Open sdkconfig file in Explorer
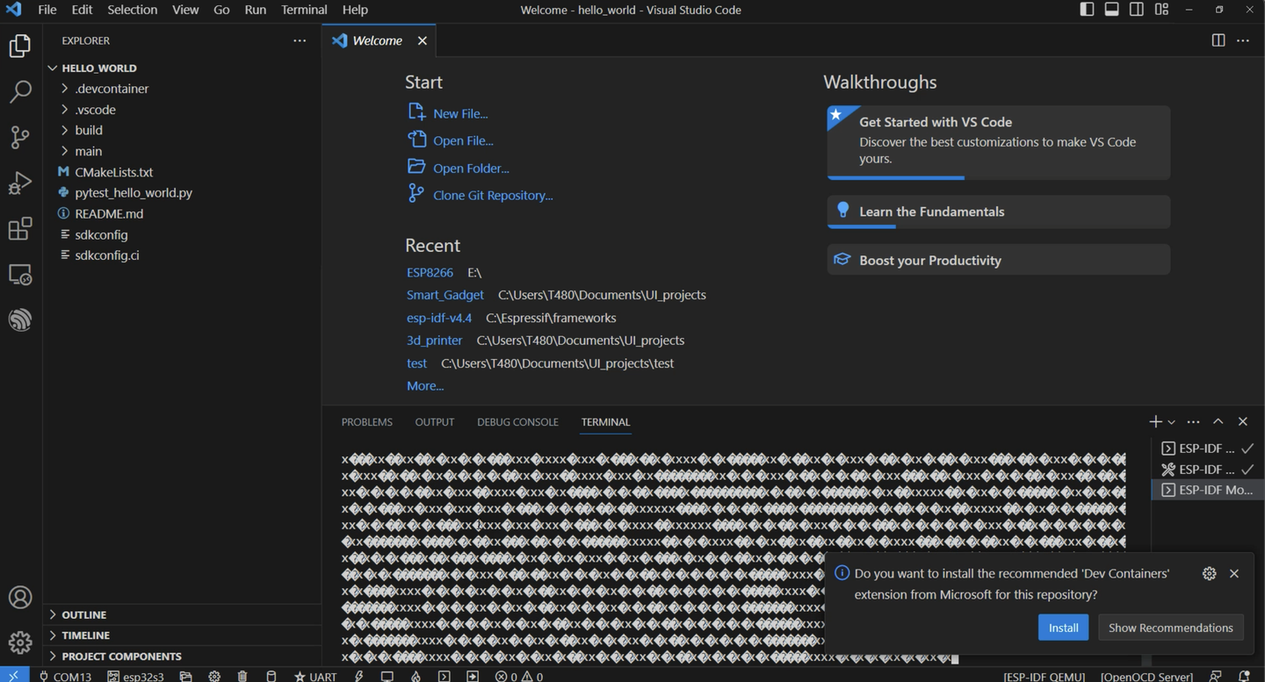The width and height of the screenshot is (1265, 682). (101, 234)
